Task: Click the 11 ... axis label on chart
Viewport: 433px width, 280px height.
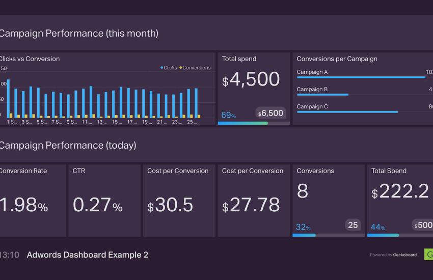Action: pyautogui.click(x=87, y=122)
